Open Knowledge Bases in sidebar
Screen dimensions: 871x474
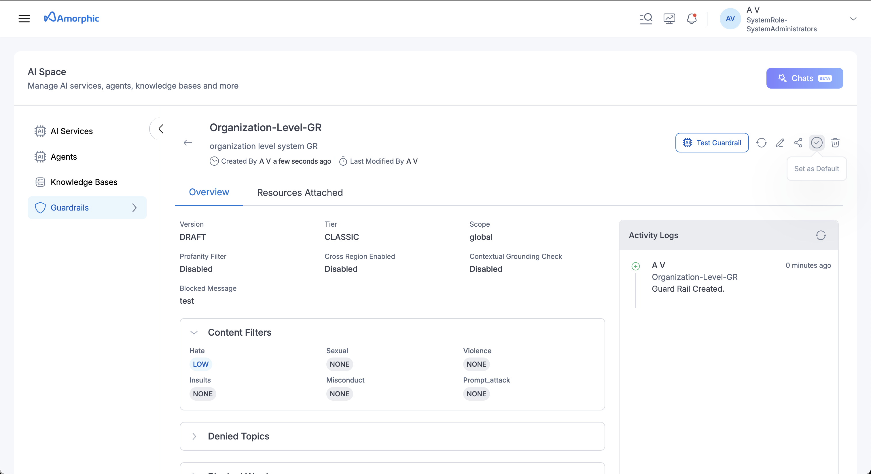(x=84, y=182)
